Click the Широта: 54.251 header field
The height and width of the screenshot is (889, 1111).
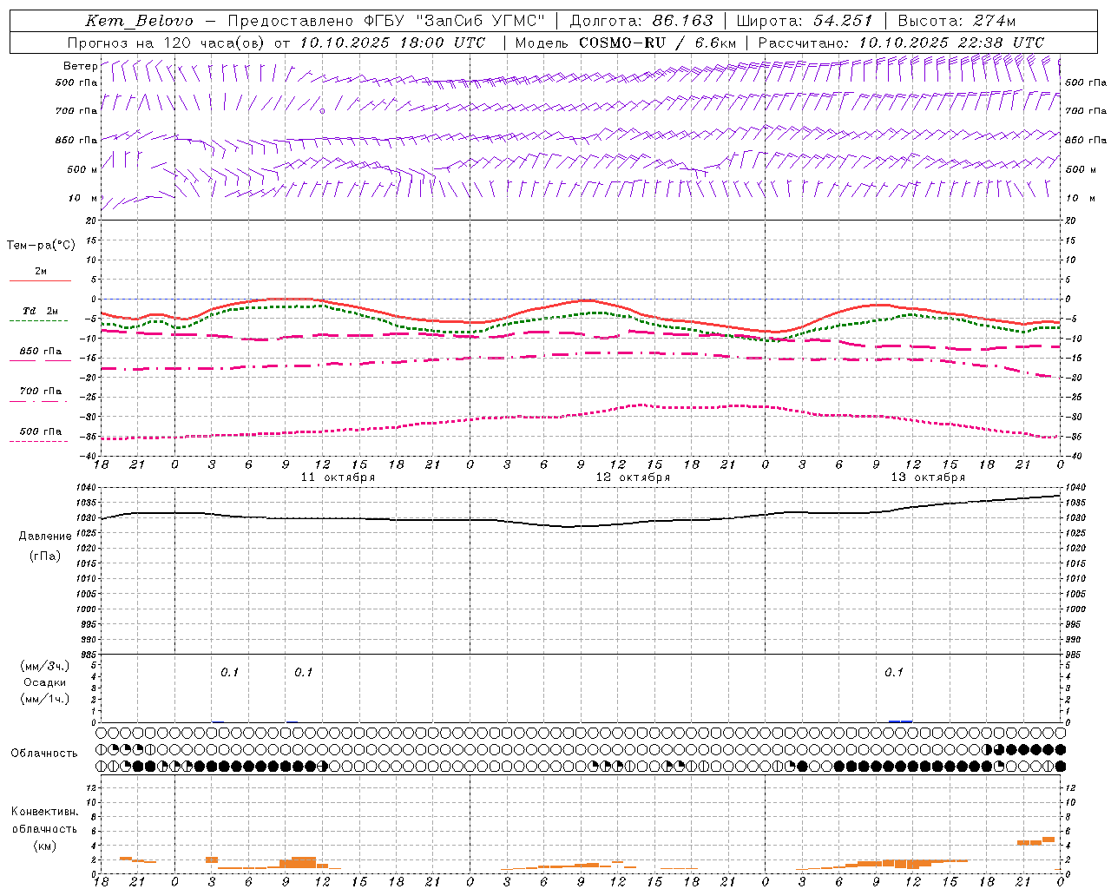(x=804, y=21)
